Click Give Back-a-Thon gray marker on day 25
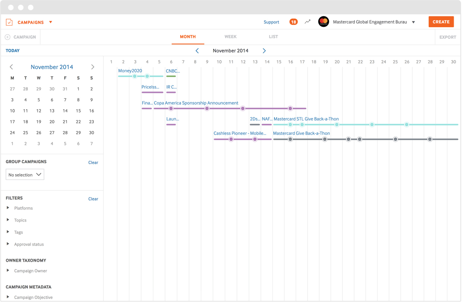 pyautogui.click(x=396, y=139)
